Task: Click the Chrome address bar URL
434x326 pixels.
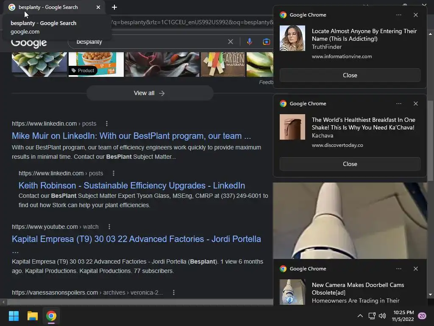Action: pos(191,22)
